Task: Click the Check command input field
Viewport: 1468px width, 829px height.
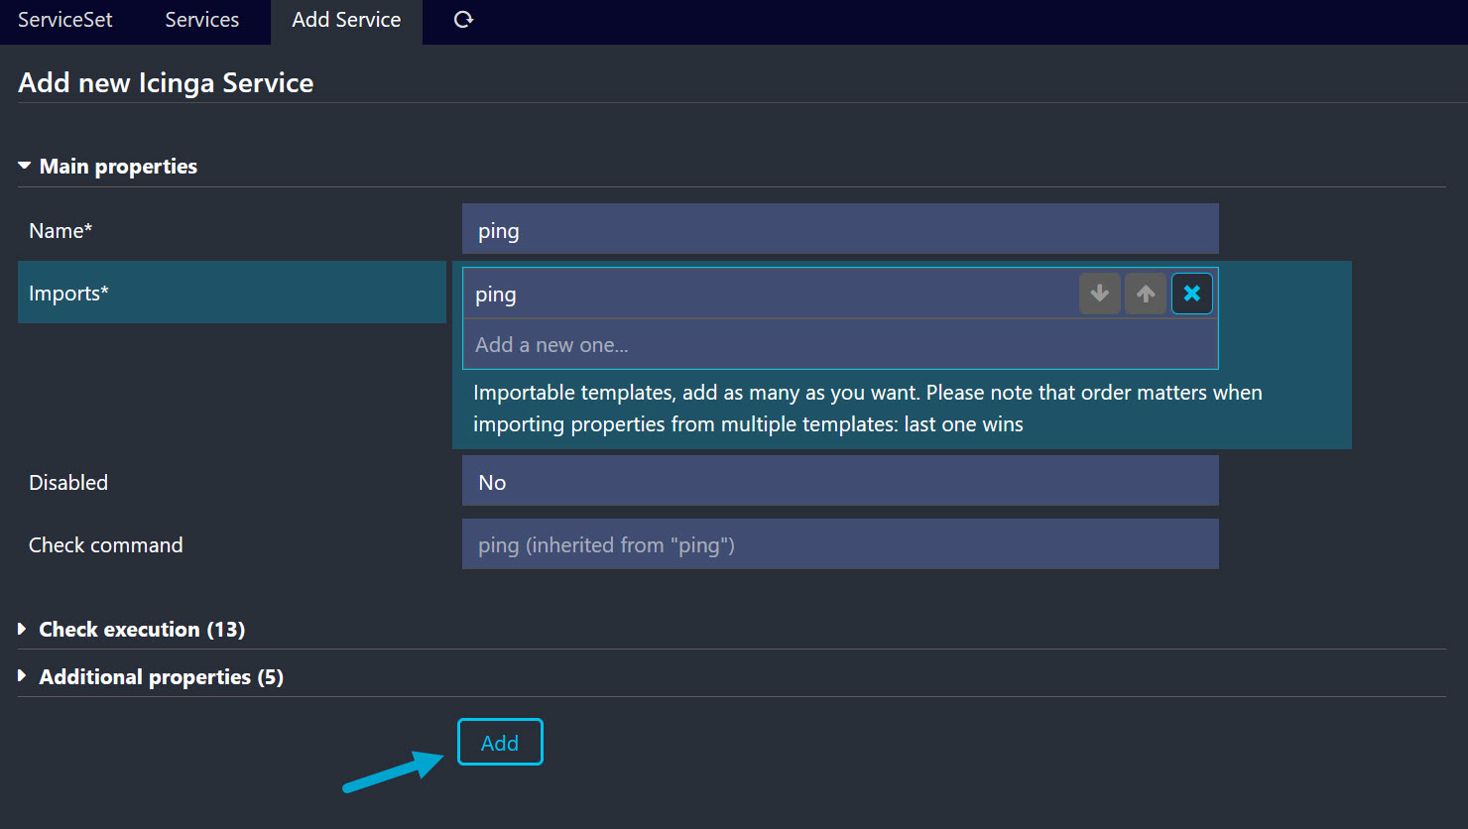Action: (x=839, y=544)
